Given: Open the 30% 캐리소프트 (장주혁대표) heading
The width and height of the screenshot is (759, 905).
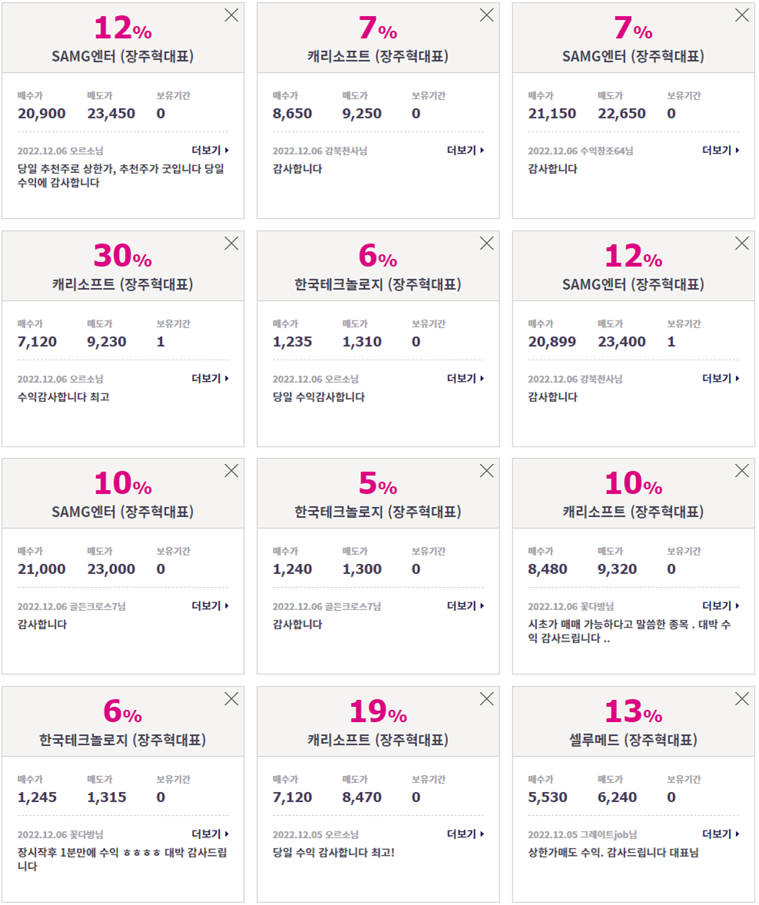Looking at the screenshot, I should click(x=122, y=284).
